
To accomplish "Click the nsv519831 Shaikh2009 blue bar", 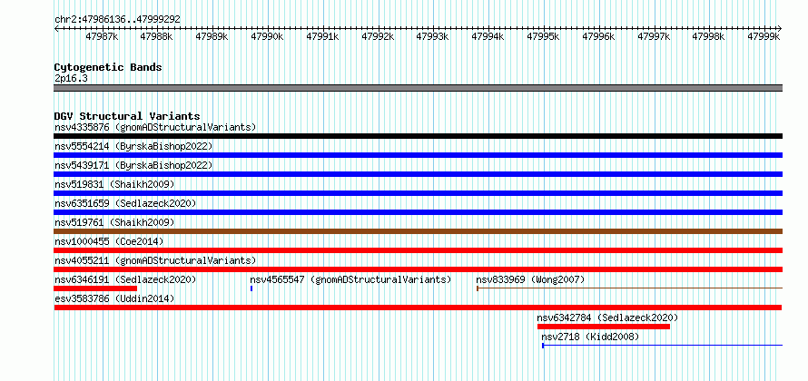I will point(418,193).
